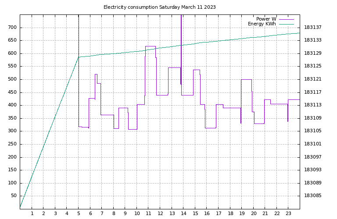Click the right axis label 183129
This screenshot has height=219, width=337.
pos(313,53)
